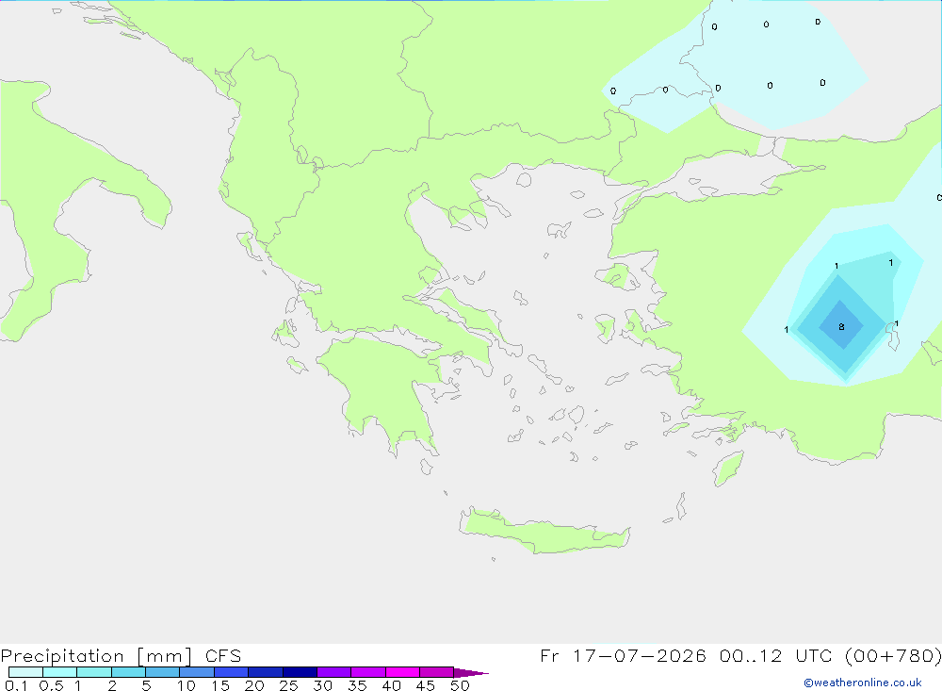Click the "8" precipitation value on the map
This screenshot has height=691, width=942.
841,326
